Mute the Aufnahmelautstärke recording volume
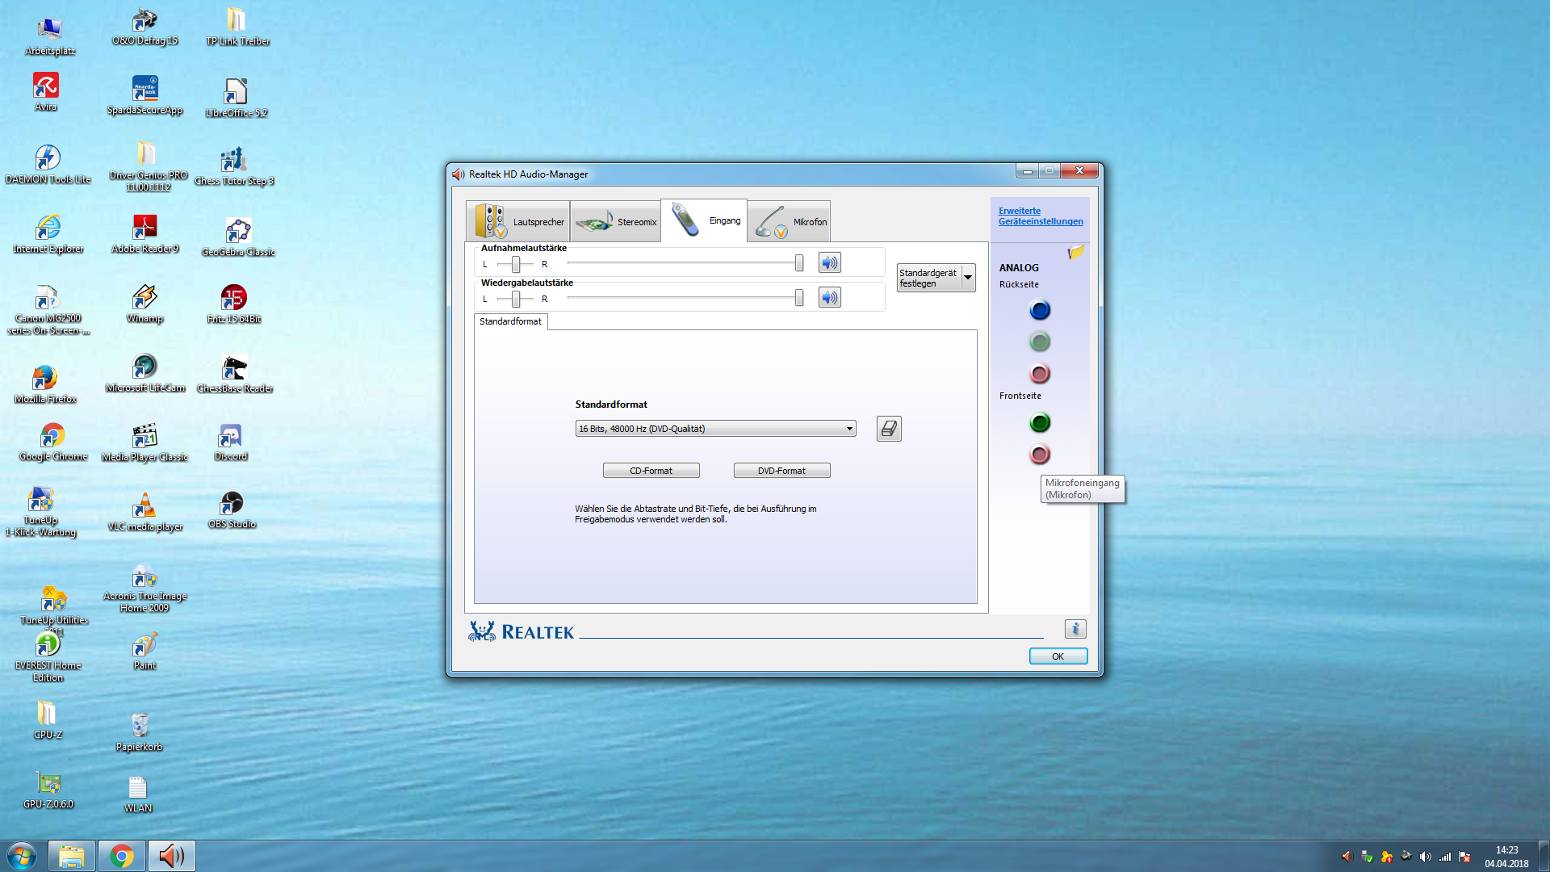The width and height of the screenshot is (1550, 872). point(829,263)
